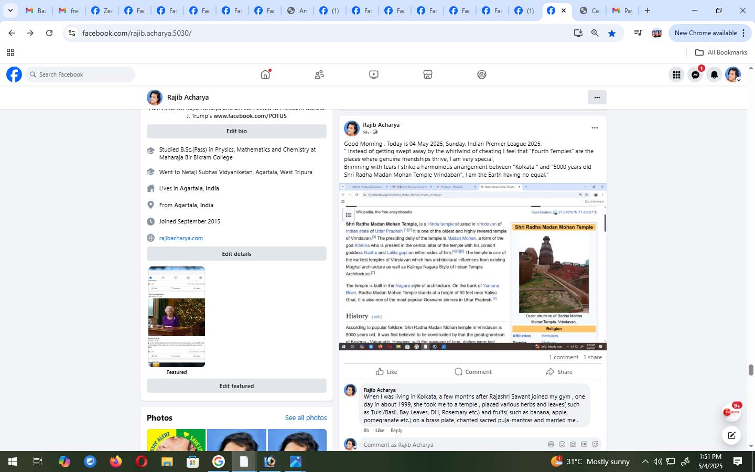Open File Explorer from taskbar

pyautogui.click(x=167, y=462)
